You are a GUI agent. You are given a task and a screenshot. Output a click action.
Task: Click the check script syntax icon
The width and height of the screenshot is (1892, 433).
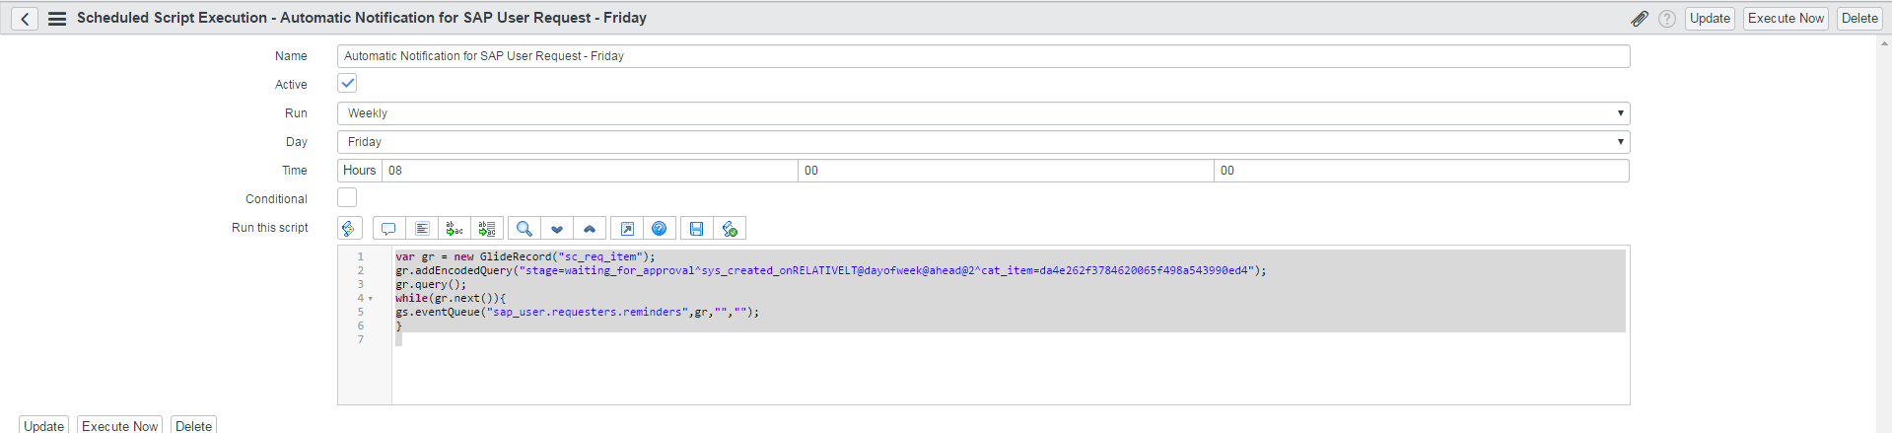(x=730, y=229)
